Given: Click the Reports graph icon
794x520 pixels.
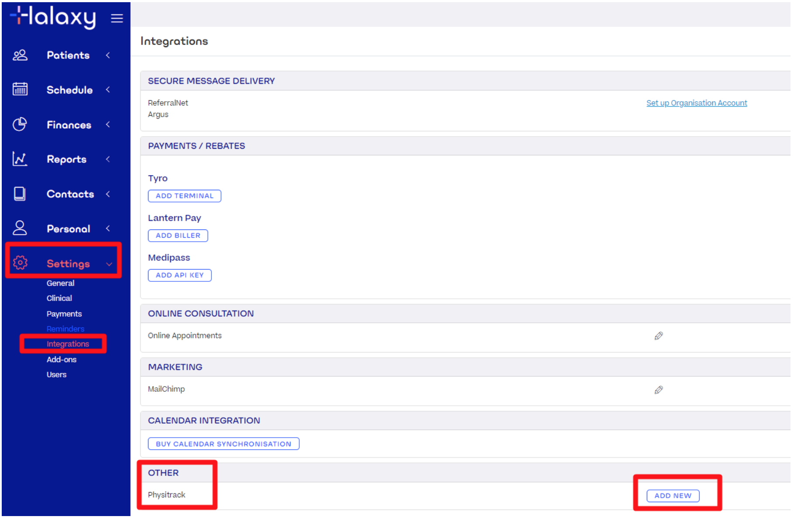Looking at the screenshot, I should pyautogui.click(x=20, y=159).
